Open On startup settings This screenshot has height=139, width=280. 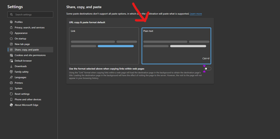[x=30, y=39]
